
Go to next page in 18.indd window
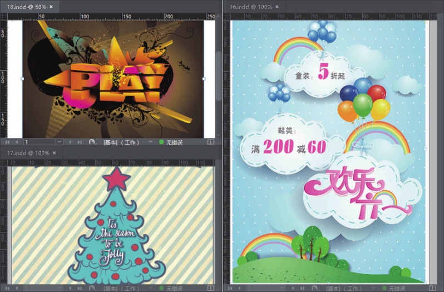[x=70, y=142]
